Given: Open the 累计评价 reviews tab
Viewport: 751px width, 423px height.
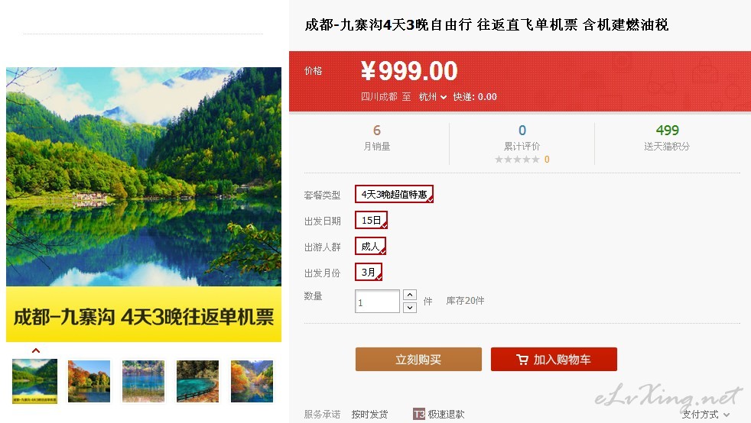Looking at the screenshot, I should (522, 146).
